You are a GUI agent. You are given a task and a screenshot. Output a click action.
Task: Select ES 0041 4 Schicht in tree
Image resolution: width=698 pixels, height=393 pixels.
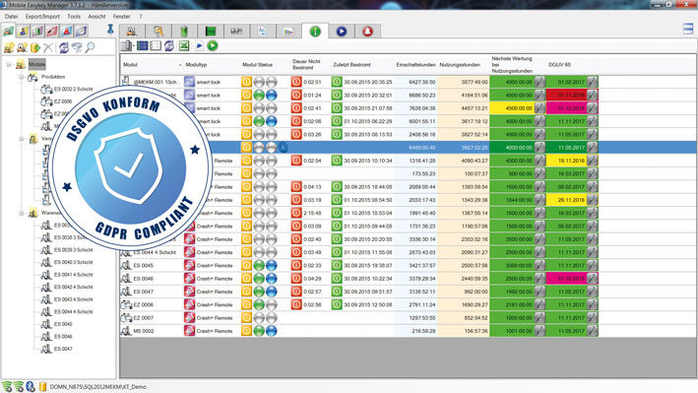(x=73, y=275)
